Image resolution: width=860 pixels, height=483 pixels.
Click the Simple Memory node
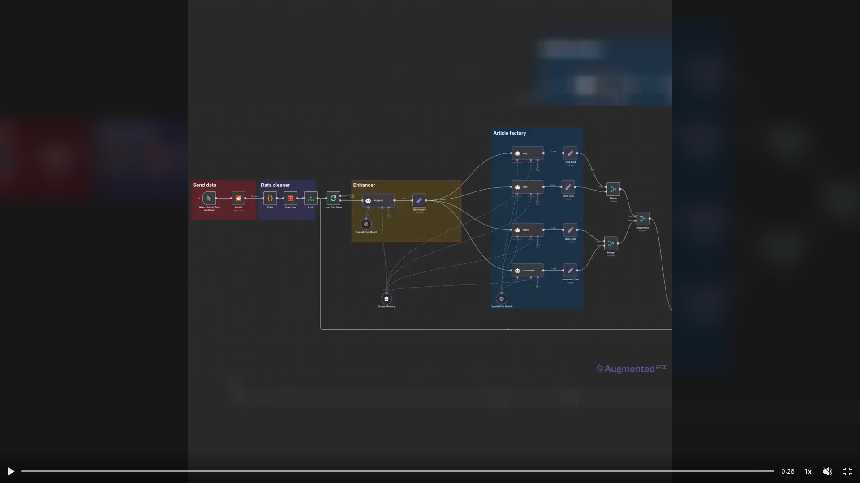point(386,299)
